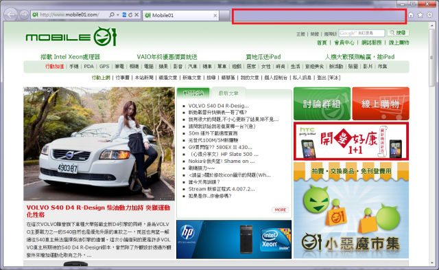Open the 50m 速外下載 topic
This screenshot has width=439, height=270.
tap(213, 133)
